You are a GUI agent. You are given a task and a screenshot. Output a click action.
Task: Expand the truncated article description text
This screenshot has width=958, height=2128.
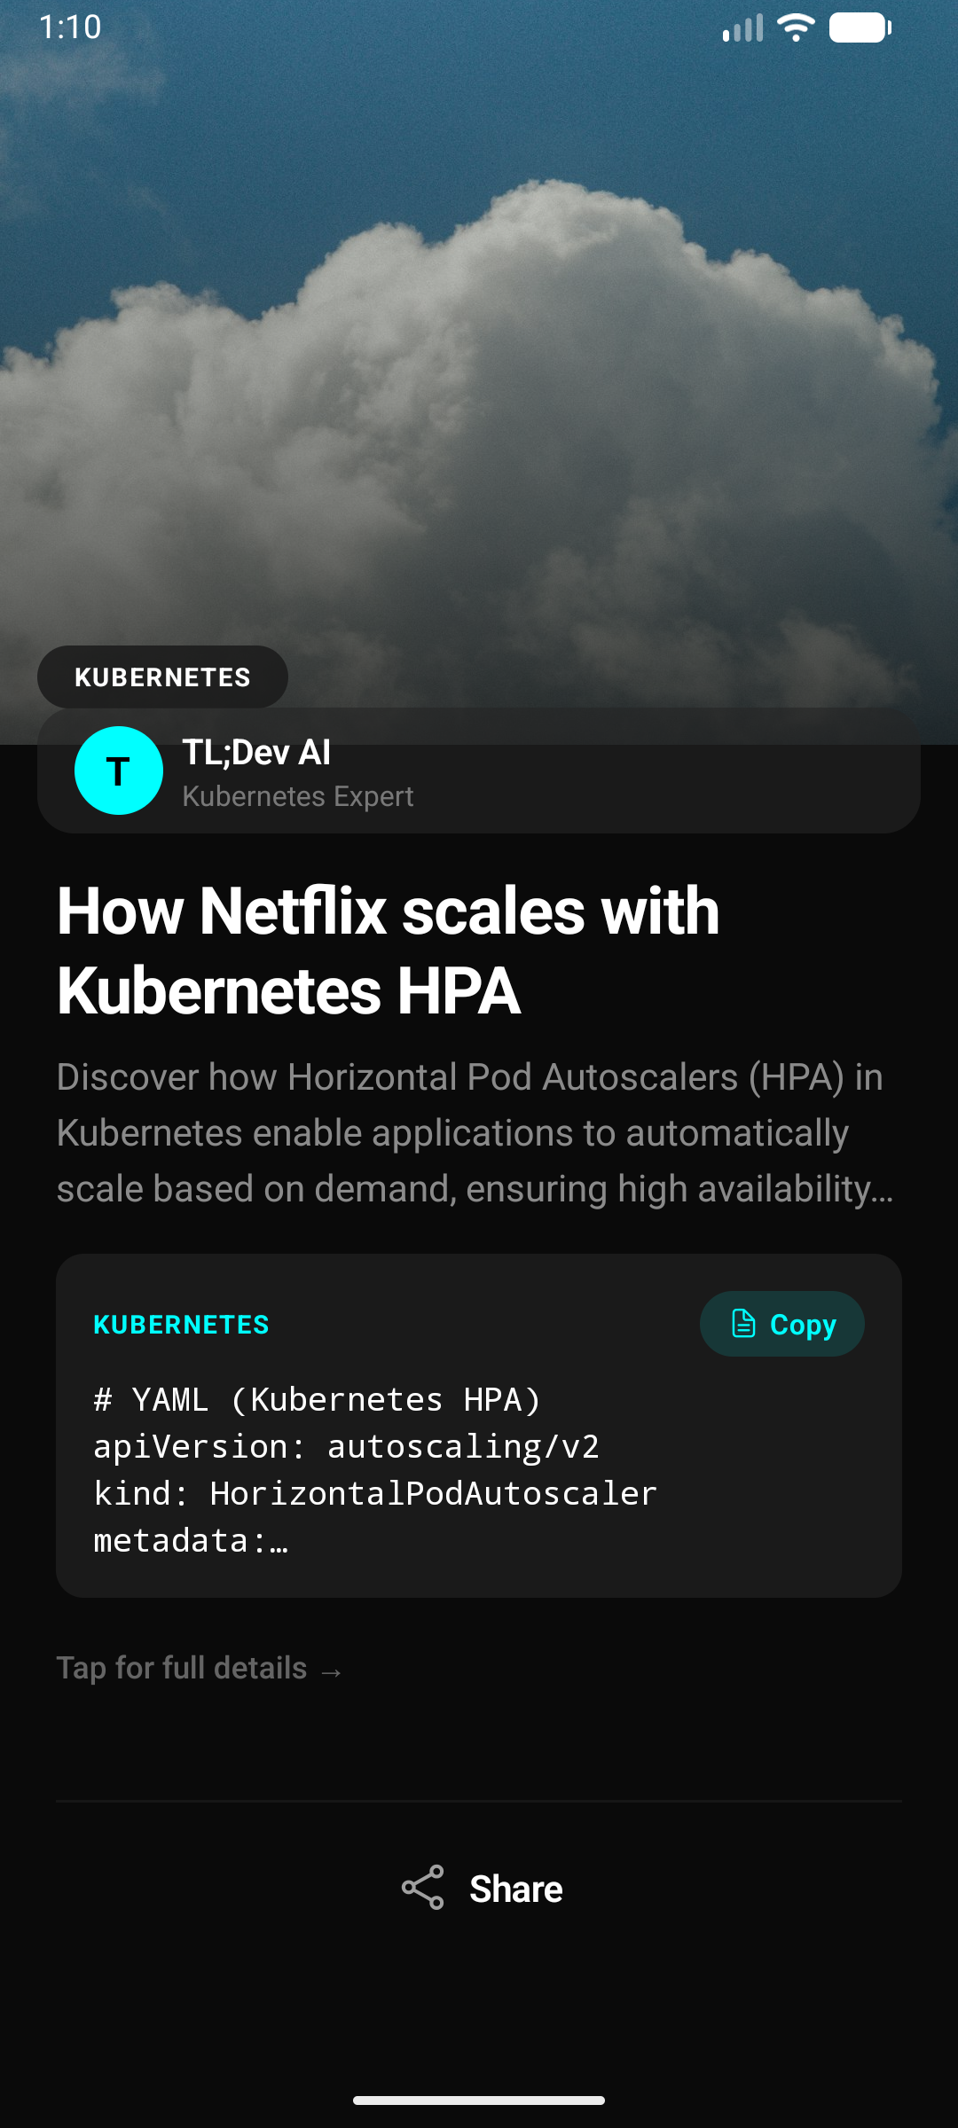[475, 1133]
